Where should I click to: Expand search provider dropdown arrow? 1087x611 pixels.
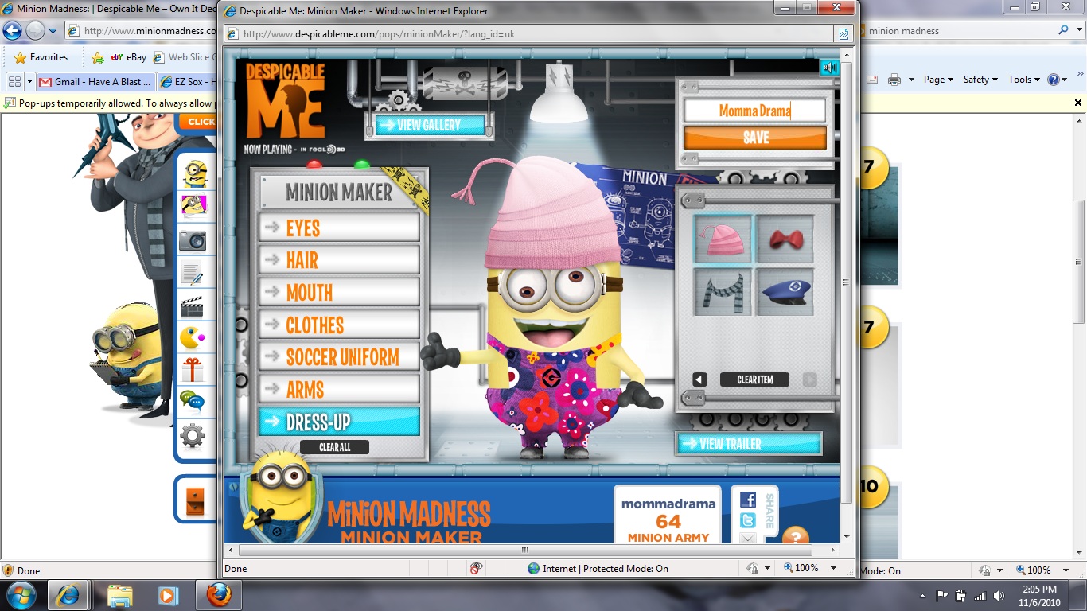1077,30
